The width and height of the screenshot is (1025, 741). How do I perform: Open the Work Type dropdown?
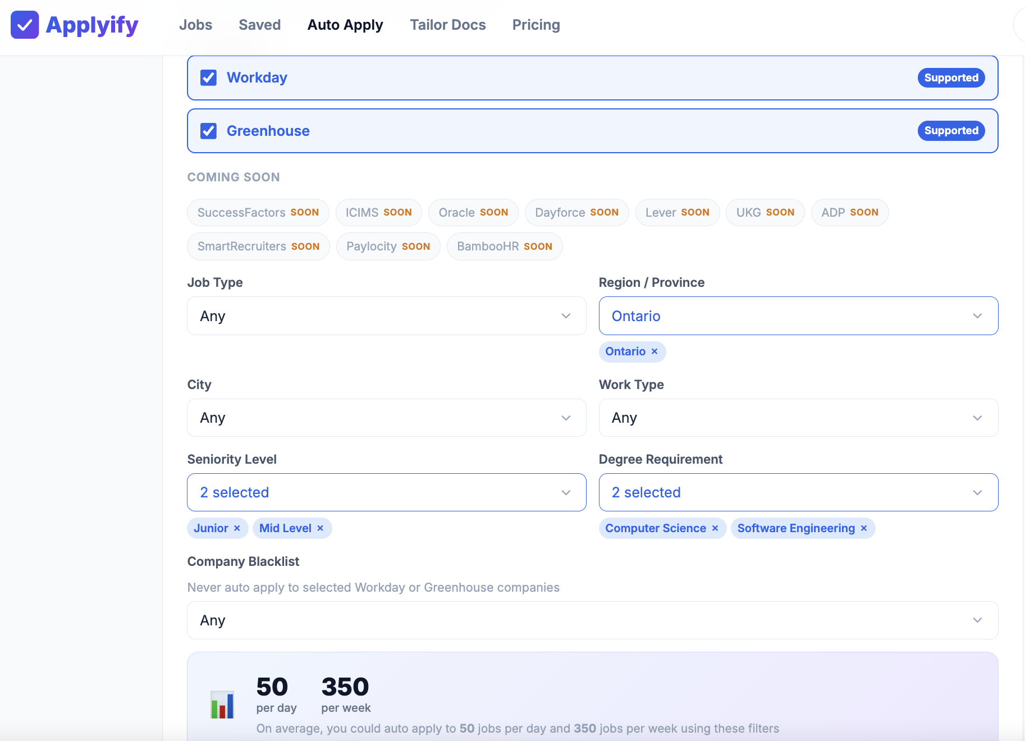pyautogui.click(x=798, y=418)
